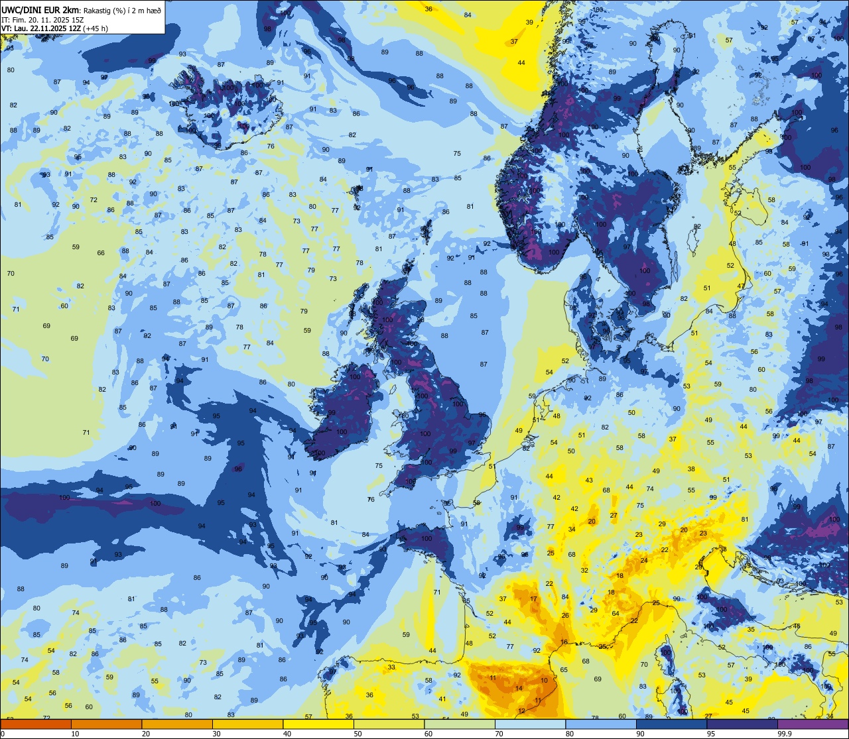Image resolution: width=849 pixels, height=739 pixels.
Task: Click the humidity value 26 on the map
Action: pos(565,615)
